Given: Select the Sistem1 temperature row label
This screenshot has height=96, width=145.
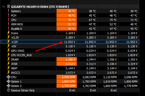Looking at the screenshot, I should pyautogui.click(x=16, y=11).
